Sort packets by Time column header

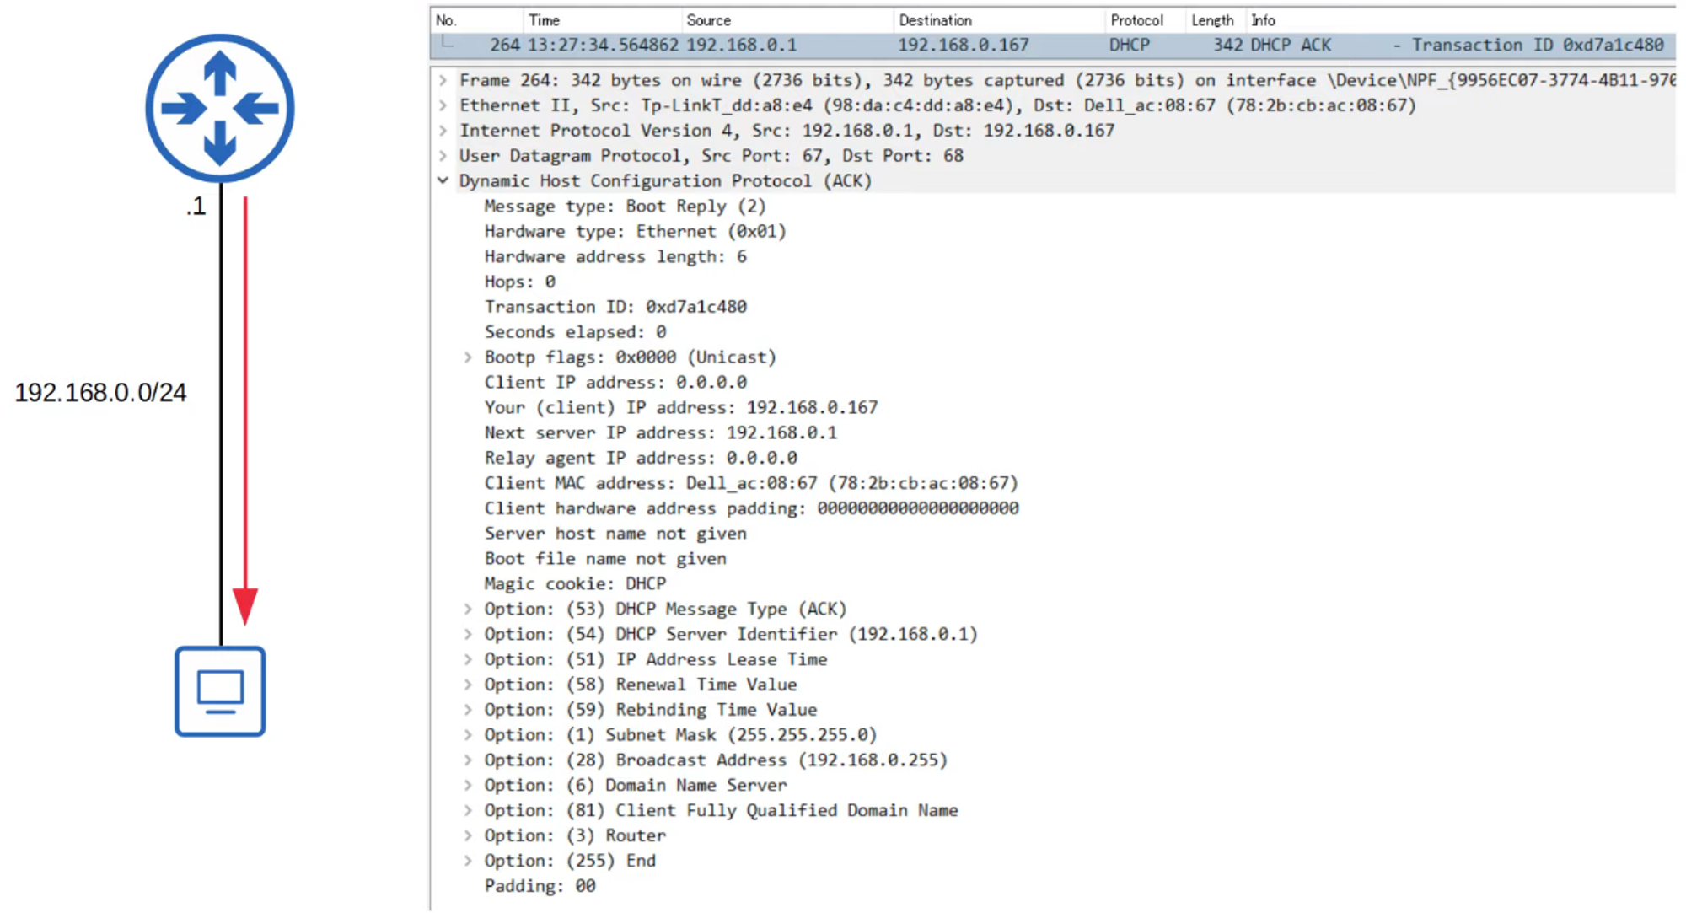545,20
